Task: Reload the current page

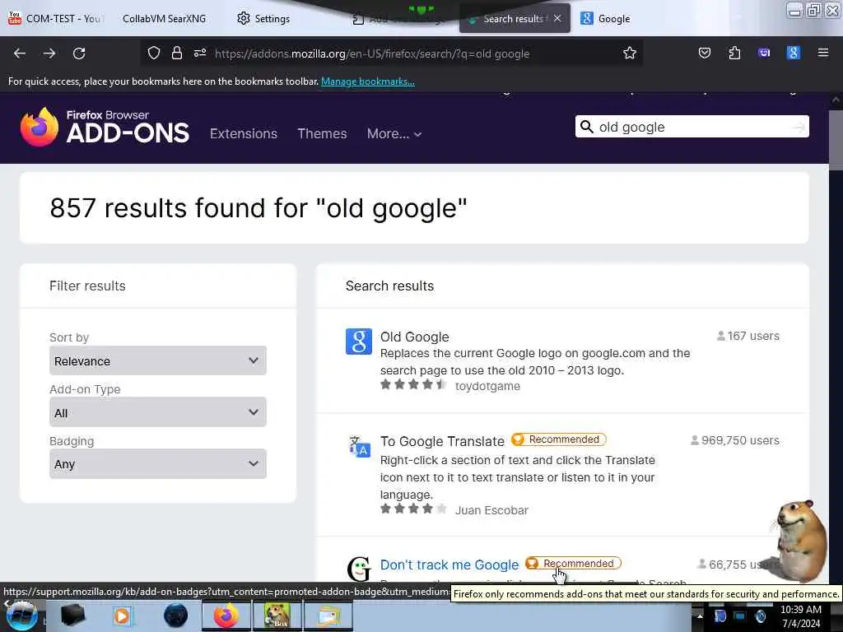Action: (x=79, y=53)
